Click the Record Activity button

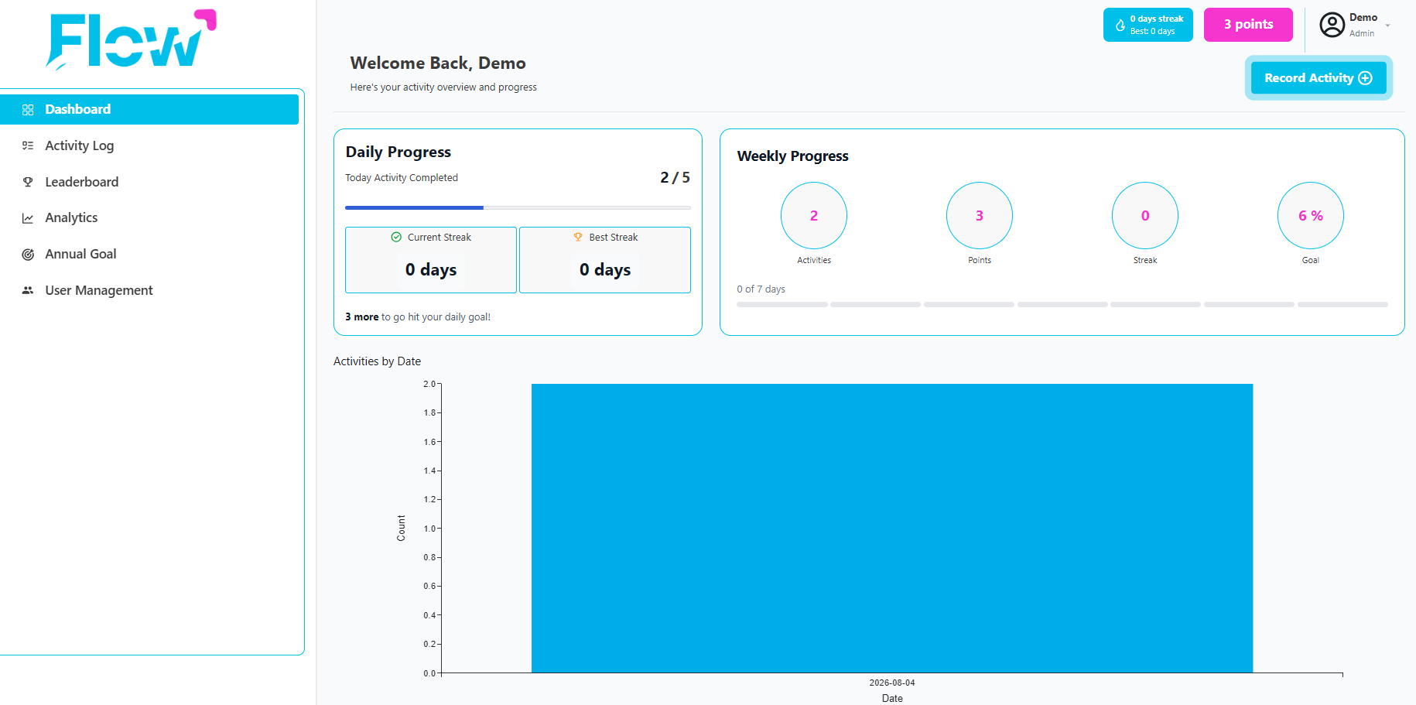(1319, 78)
